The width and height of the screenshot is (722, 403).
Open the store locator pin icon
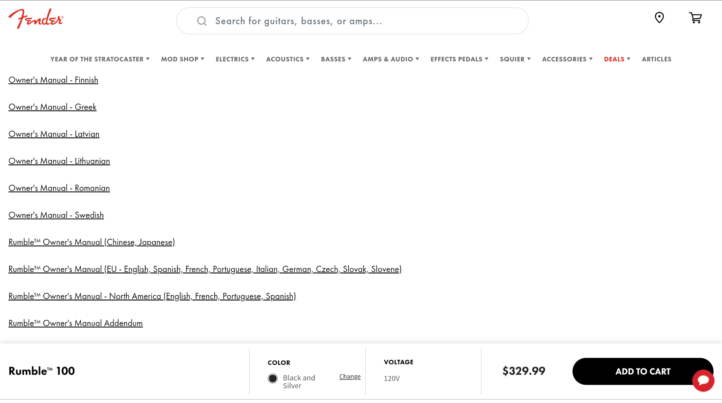[x=659, y=18]
